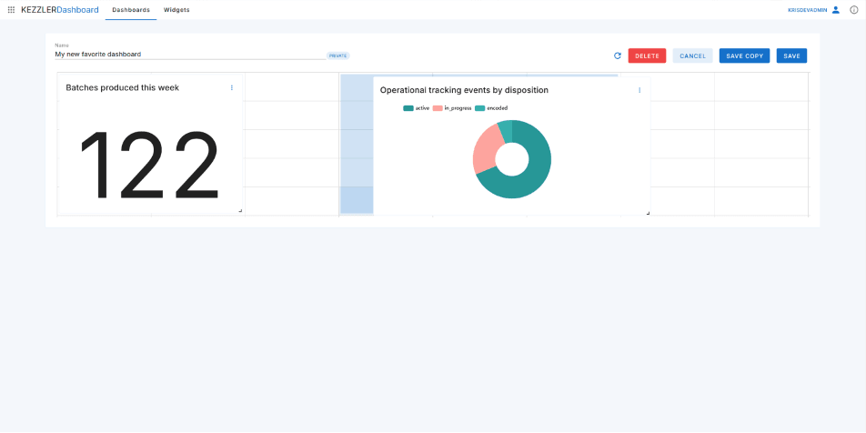Click the CANCEL button
Viewport: 866px width, 433px height.
[692, 56]
